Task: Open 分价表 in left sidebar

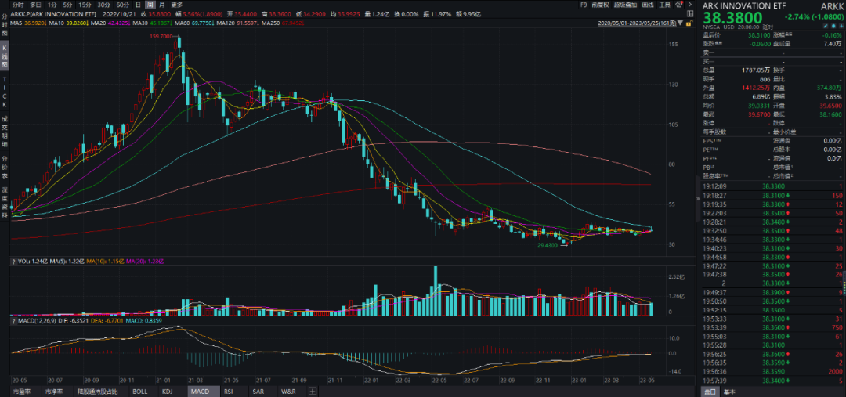Action: click(x=5, y=168)
